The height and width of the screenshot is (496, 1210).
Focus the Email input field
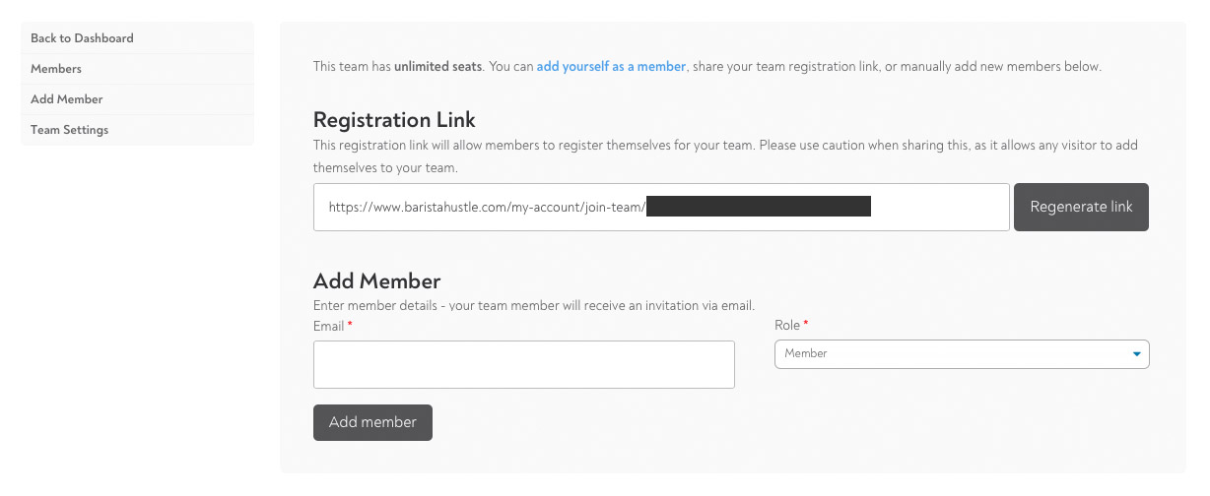pyautogui.click(x=524, y=365)
